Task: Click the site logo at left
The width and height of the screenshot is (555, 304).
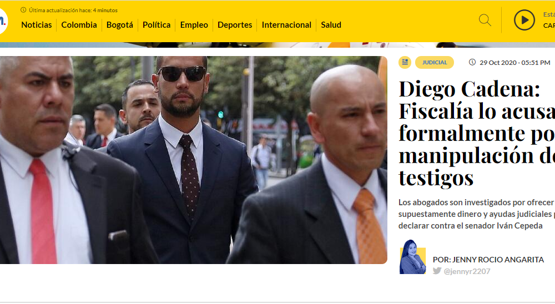Action: (3, 21)
